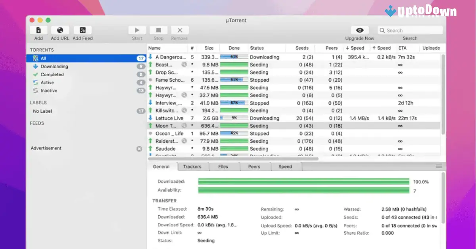Click the Lettuce Live download progress bar
476x249 pixels.
point(234,118)
